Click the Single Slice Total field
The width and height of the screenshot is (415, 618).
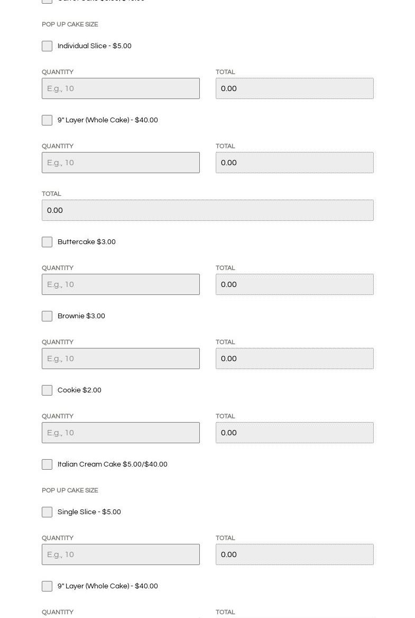294,554
